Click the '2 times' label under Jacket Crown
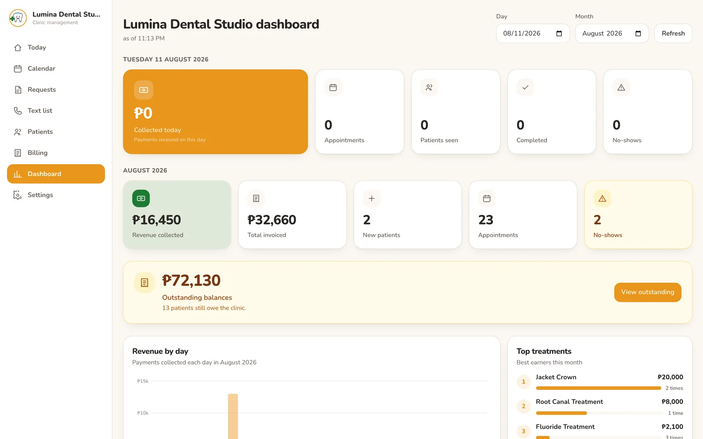The image size is (703, 439). point(674,389)
